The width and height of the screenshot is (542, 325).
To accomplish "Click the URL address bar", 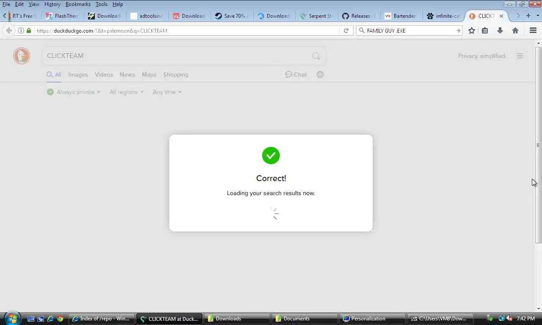I will tap(186, 30).
